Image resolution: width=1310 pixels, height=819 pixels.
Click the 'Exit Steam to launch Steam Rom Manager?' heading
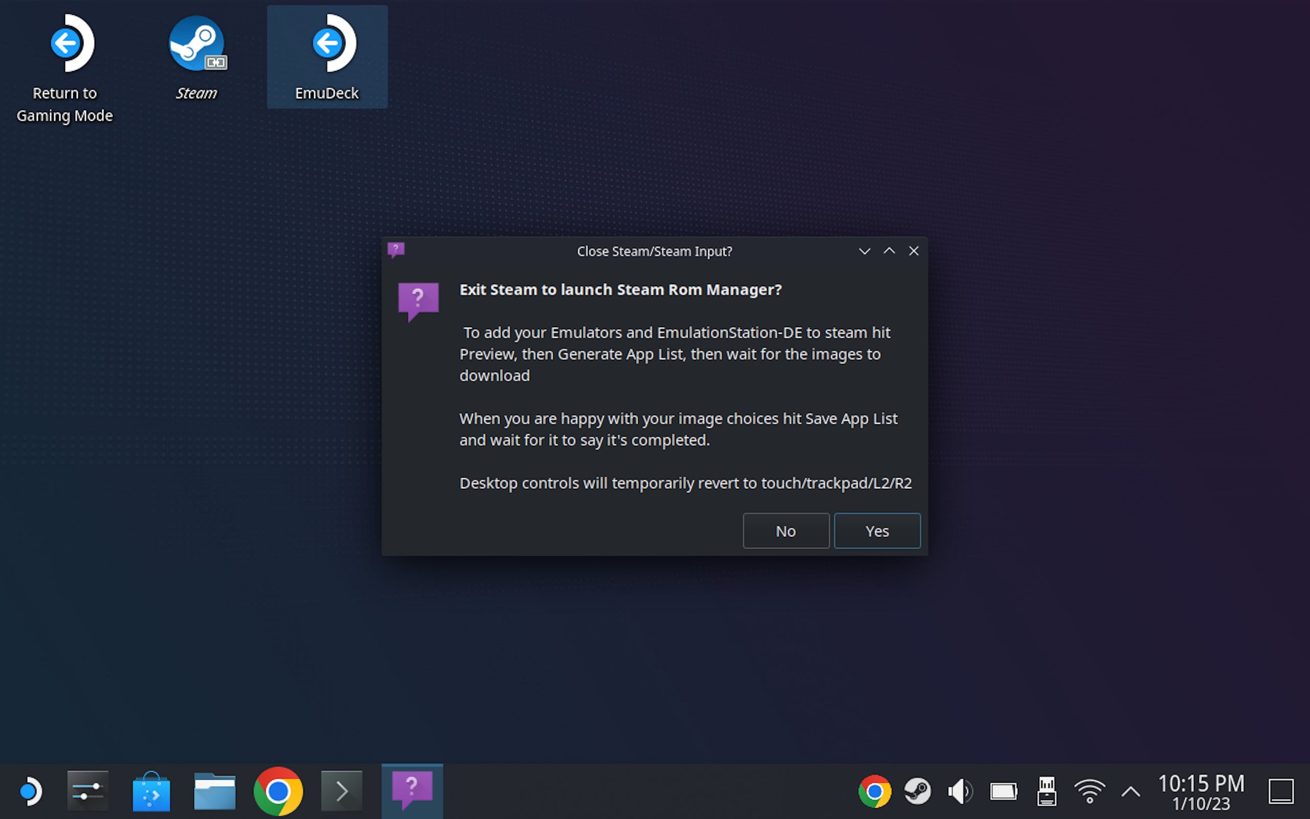pos(620,290)
